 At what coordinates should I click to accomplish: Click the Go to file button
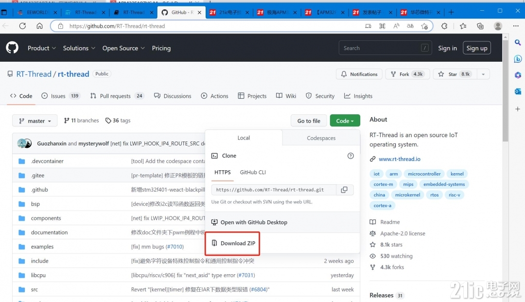309,121
